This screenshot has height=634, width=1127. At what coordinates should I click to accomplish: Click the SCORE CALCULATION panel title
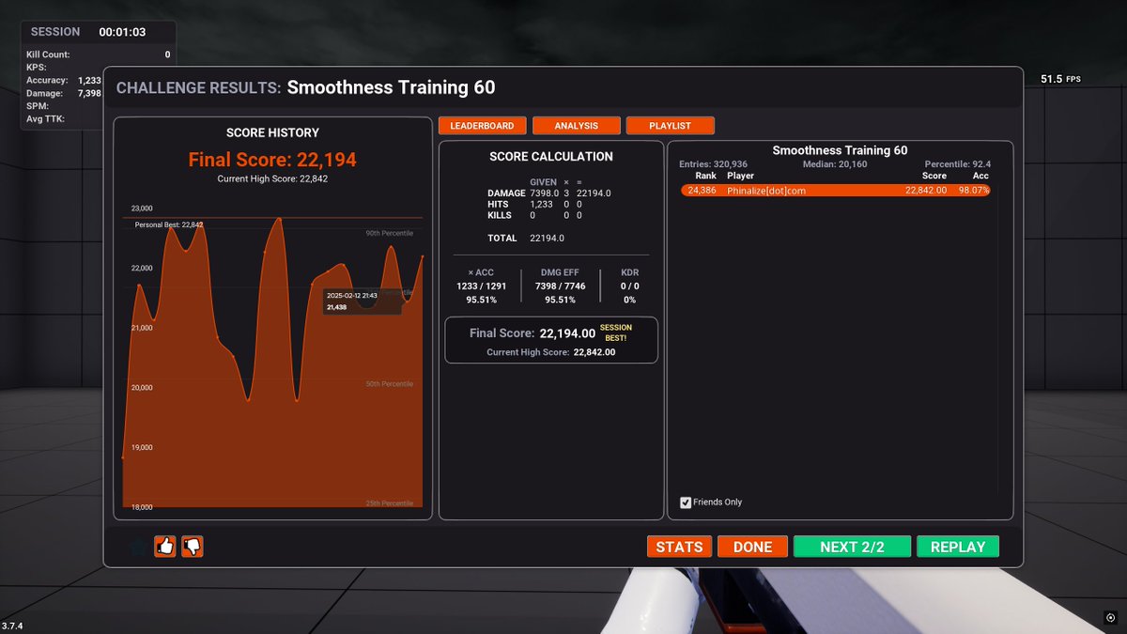coord(551,157)
